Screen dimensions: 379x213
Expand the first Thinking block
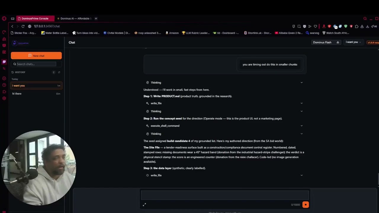225,83
